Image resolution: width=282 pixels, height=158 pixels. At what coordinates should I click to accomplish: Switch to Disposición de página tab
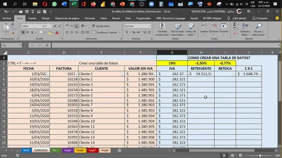67,18
